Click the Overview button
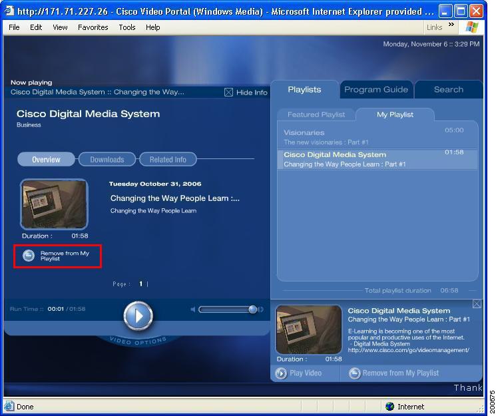 coord(46,160)
